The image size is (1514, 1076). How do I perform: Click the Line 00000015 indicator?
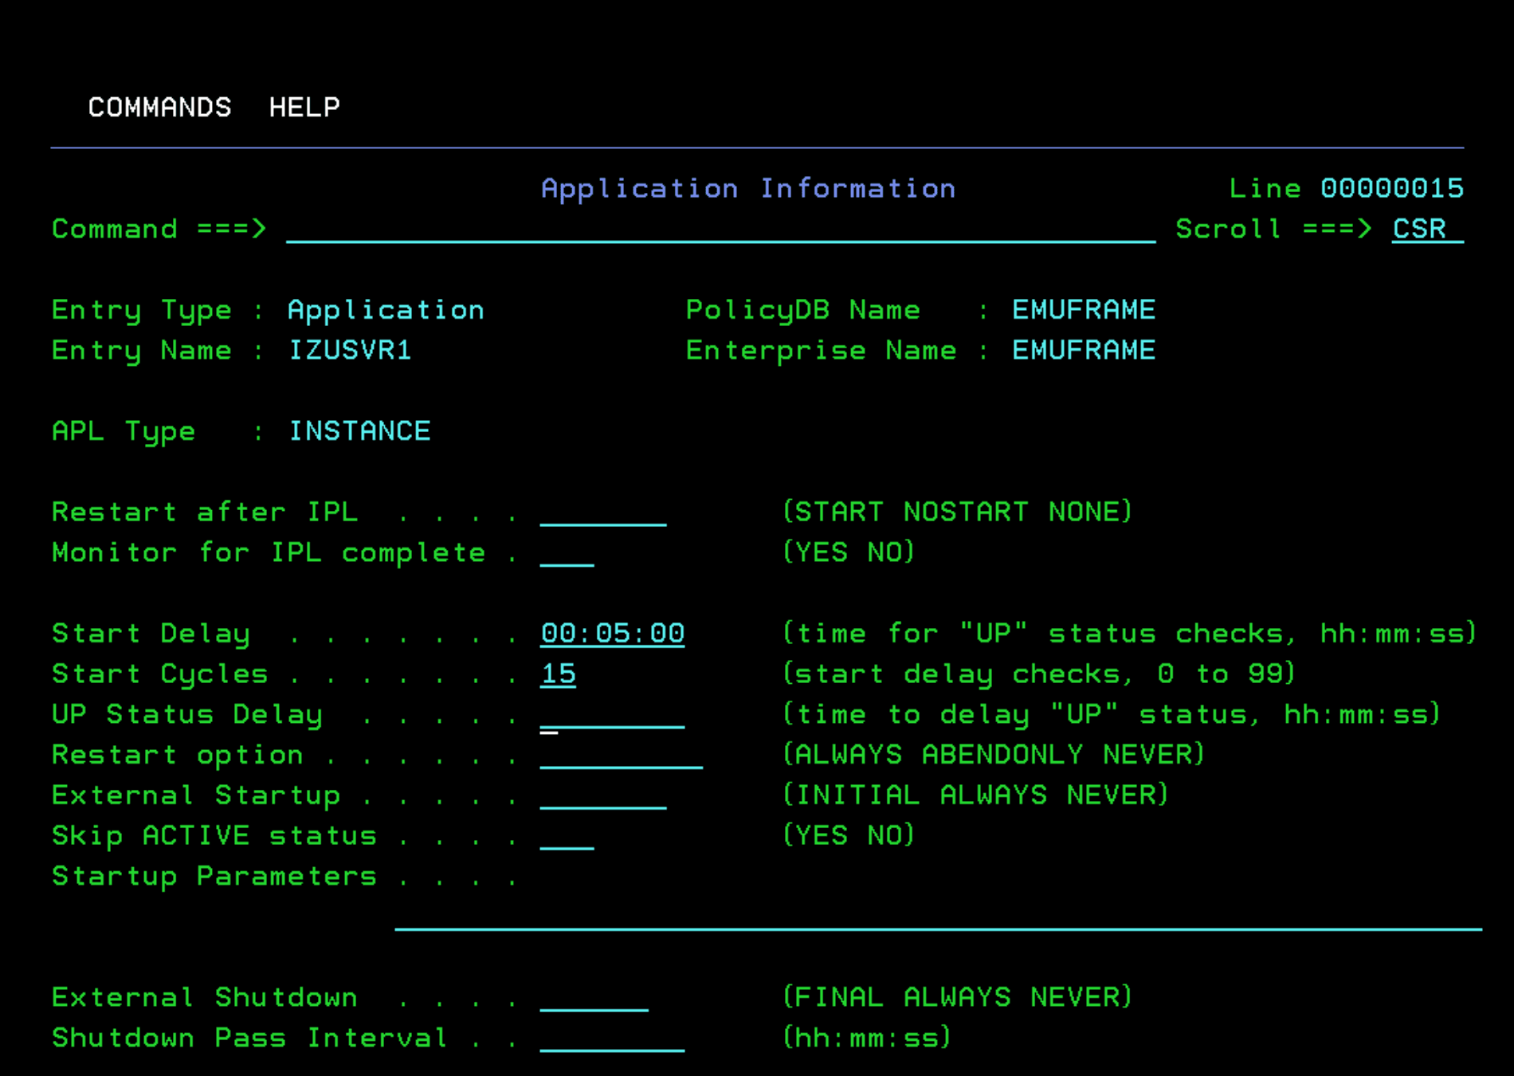point(1346,188)
